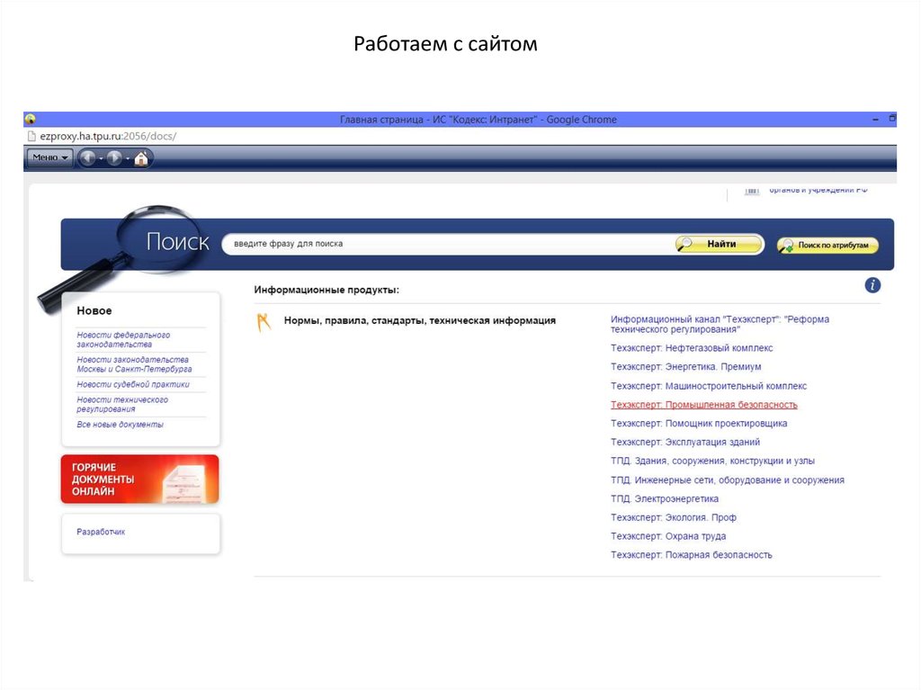Open Новости федерального законодательства
Viewport: 921px width, 690px height.
coord(123,339)
